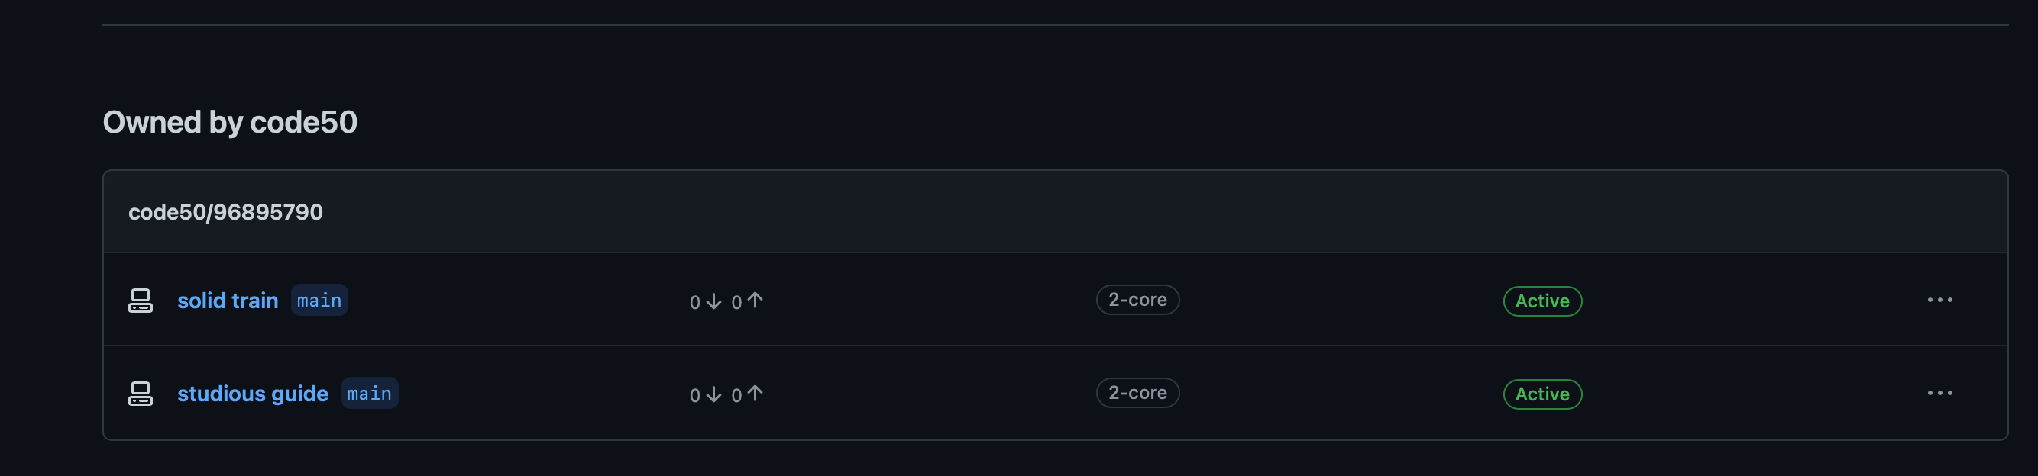Open the studious guide codespace
This screenshot has width=2038, height=476.
pos(252,394)
